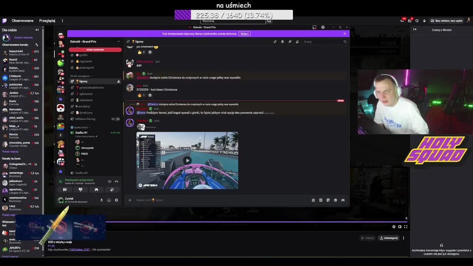Add reaction next to thumbs-up count
The width and height of the screenshot is (473, 266).
[150, 52]
